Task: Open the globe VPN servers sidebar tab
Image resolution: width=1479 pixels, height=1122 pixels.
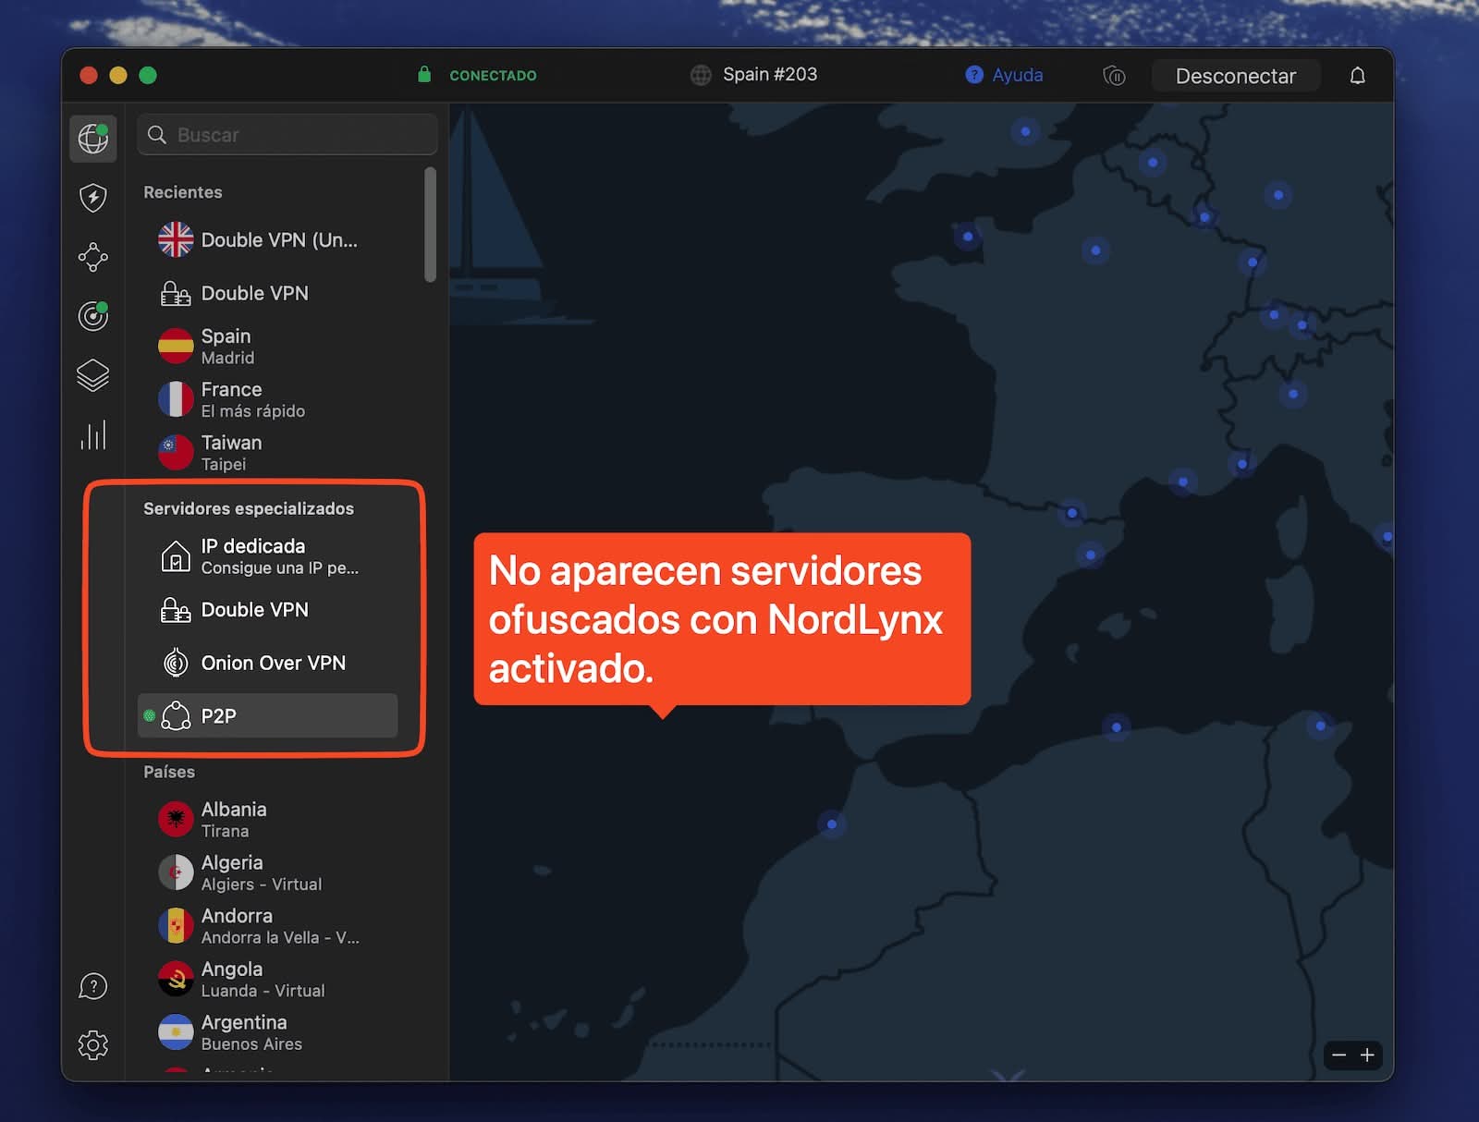Action: (93, 139)
